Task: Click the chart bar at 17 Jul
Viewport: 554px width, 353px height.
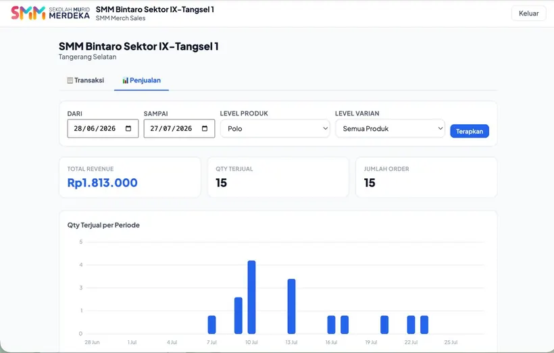Action: [x=345, y=325]
